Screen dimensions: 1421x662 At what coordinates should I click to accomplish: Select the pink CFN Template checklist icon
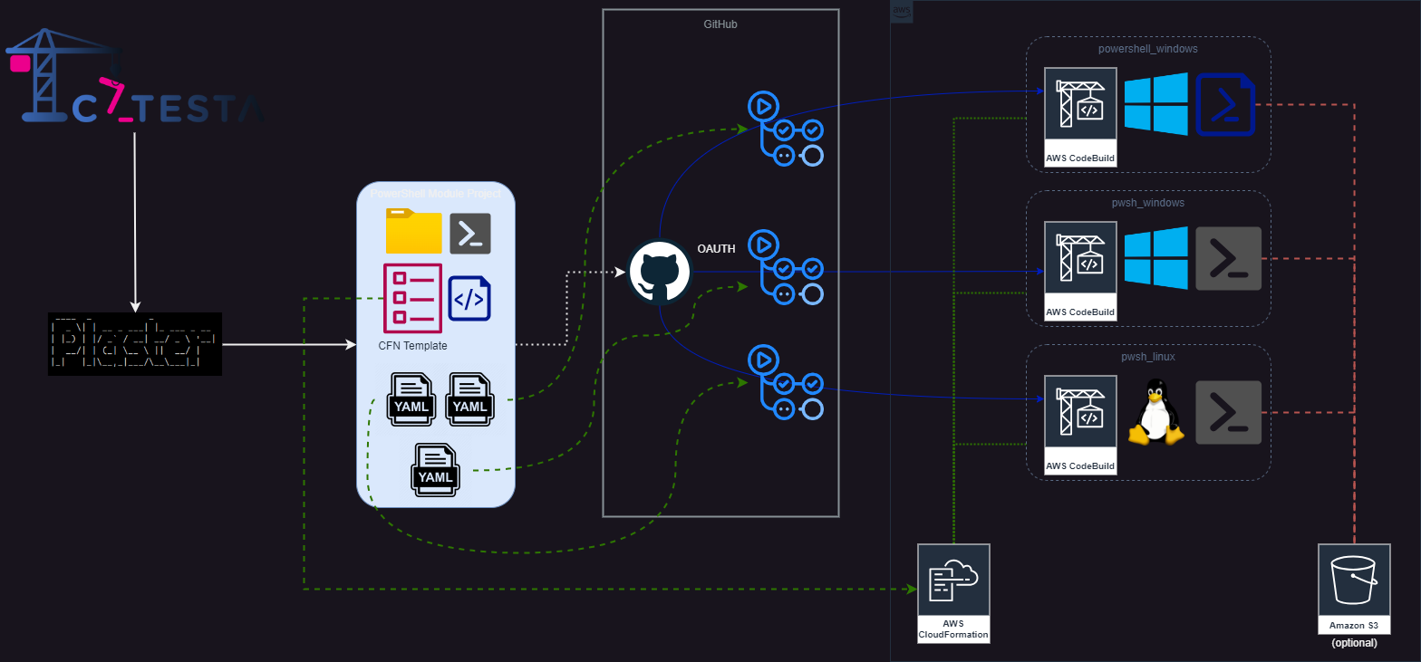click(413, 299)
